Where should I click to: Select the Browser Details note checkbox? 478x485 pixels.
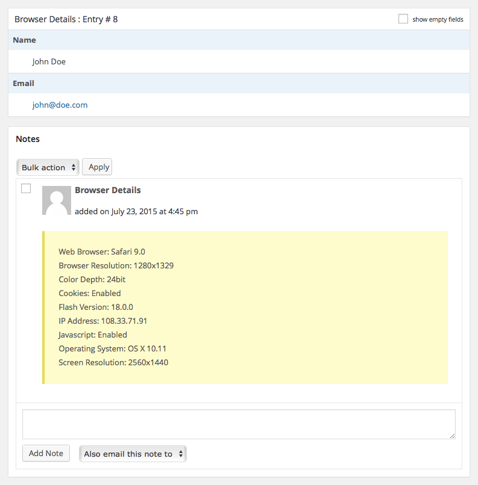click(x=26, y=188)
